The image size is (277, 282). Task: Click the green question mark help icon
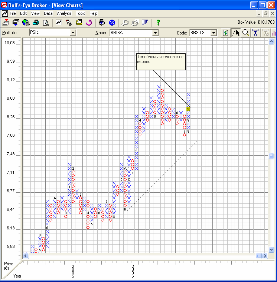coord(158,23)
